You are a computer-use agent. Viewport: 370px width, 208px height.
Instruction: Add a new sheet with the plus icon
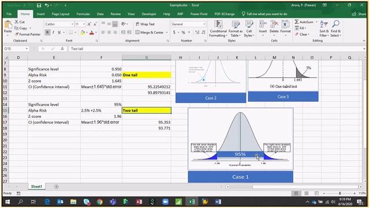point(56,187)
